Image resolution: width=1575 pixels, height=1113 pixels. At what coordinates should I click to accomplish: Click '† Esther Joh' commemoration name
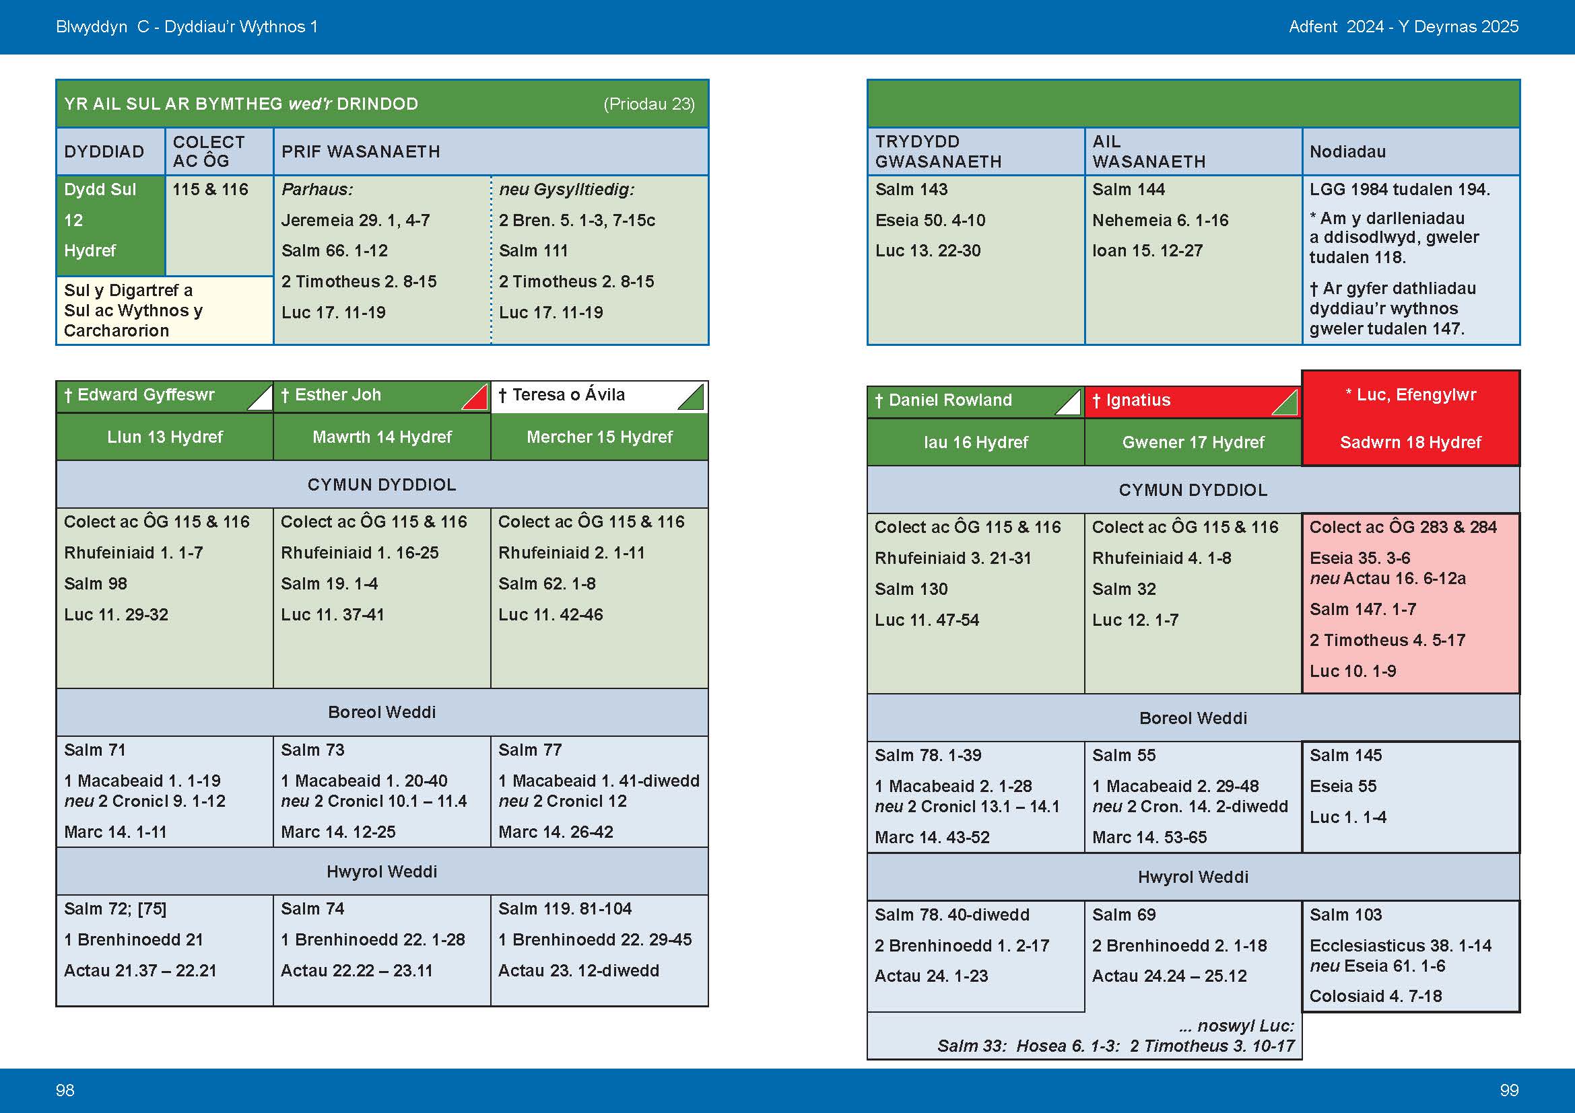click(331, 395)
